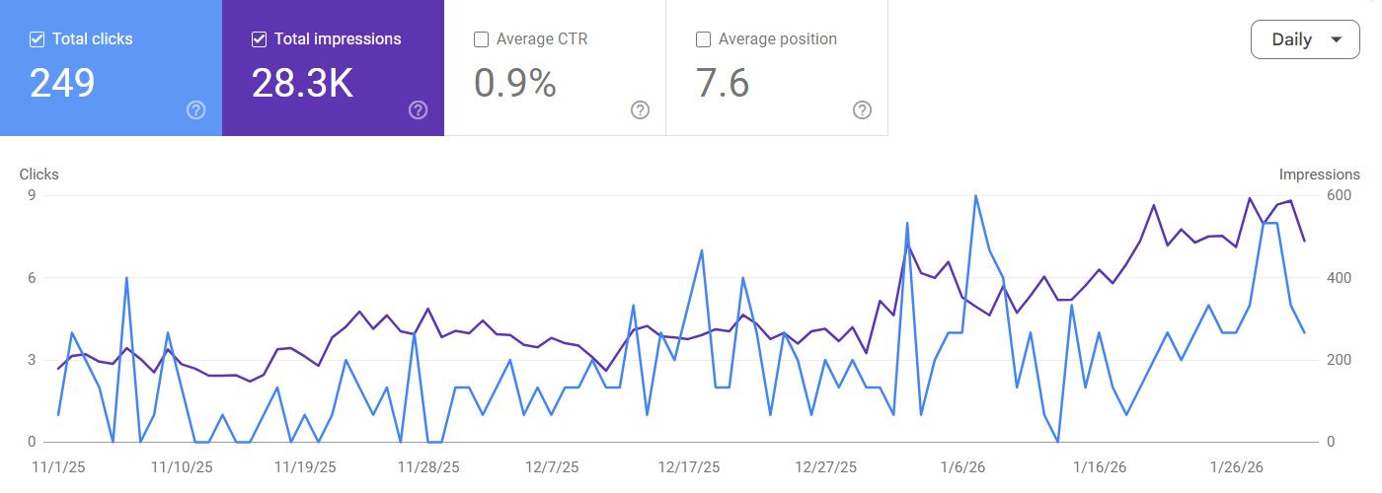Select the 28.3K impressions value
Screen dimensions: 1382x493
click(x=302, y=83)
